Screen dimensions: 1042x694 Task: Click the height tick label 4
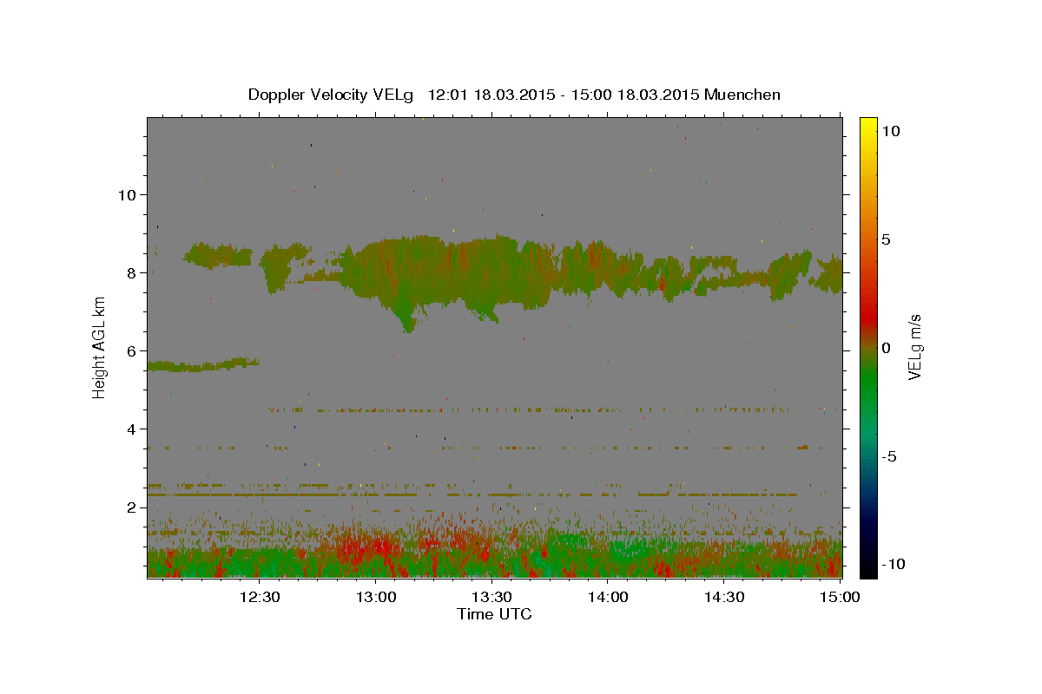133,429
